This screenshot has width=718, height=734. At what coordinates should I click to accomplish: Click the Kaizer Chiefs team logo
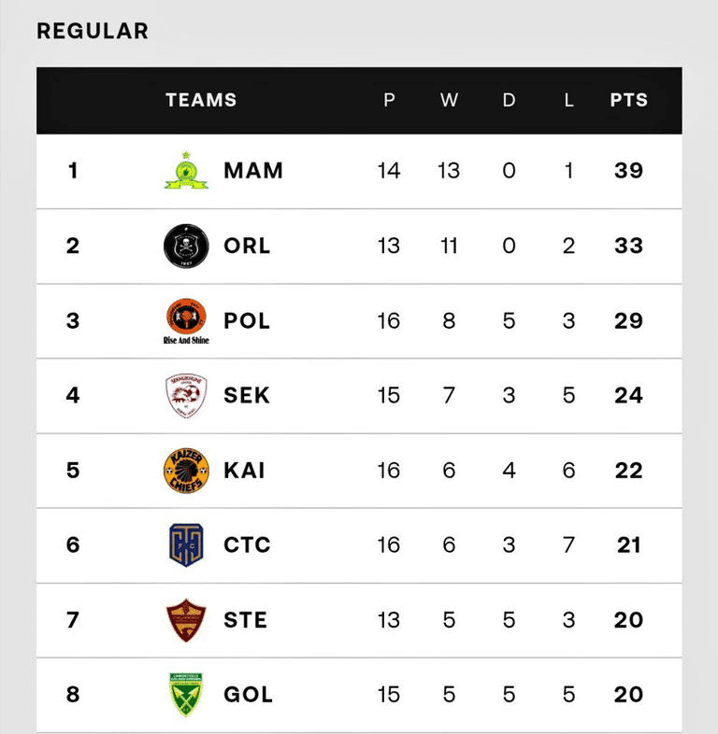click(x=186, y=470)
